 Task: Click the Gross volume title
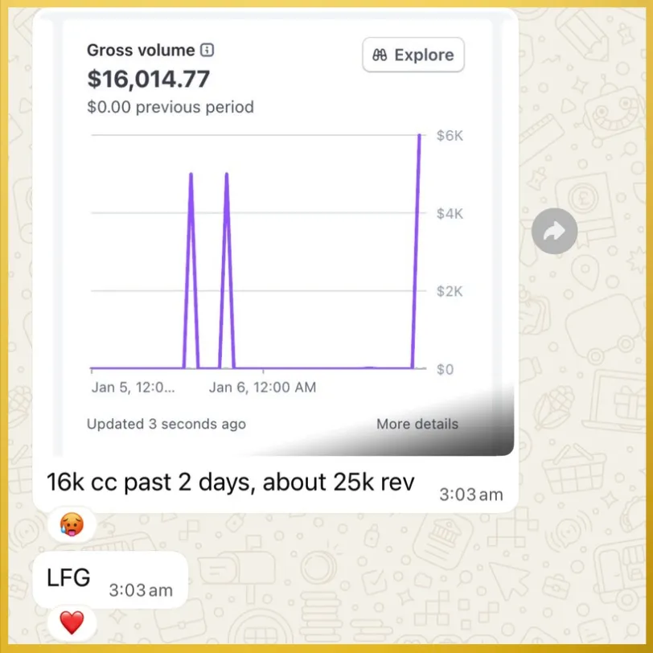[141, 51]
